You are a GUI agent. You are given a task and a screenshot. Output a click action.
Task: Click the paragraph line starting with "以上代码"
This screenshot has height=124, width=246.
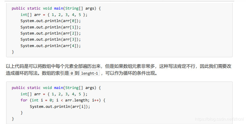click(118, 66)
